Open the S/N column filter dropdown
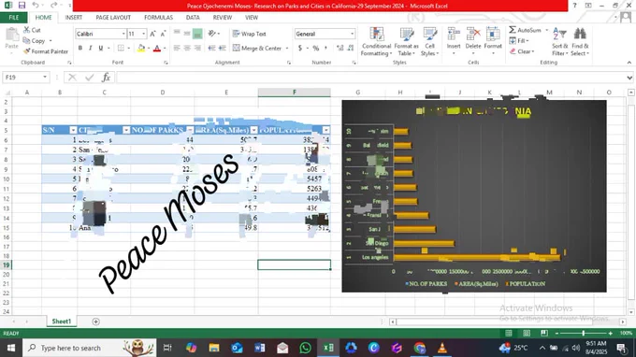 (73, 130)
